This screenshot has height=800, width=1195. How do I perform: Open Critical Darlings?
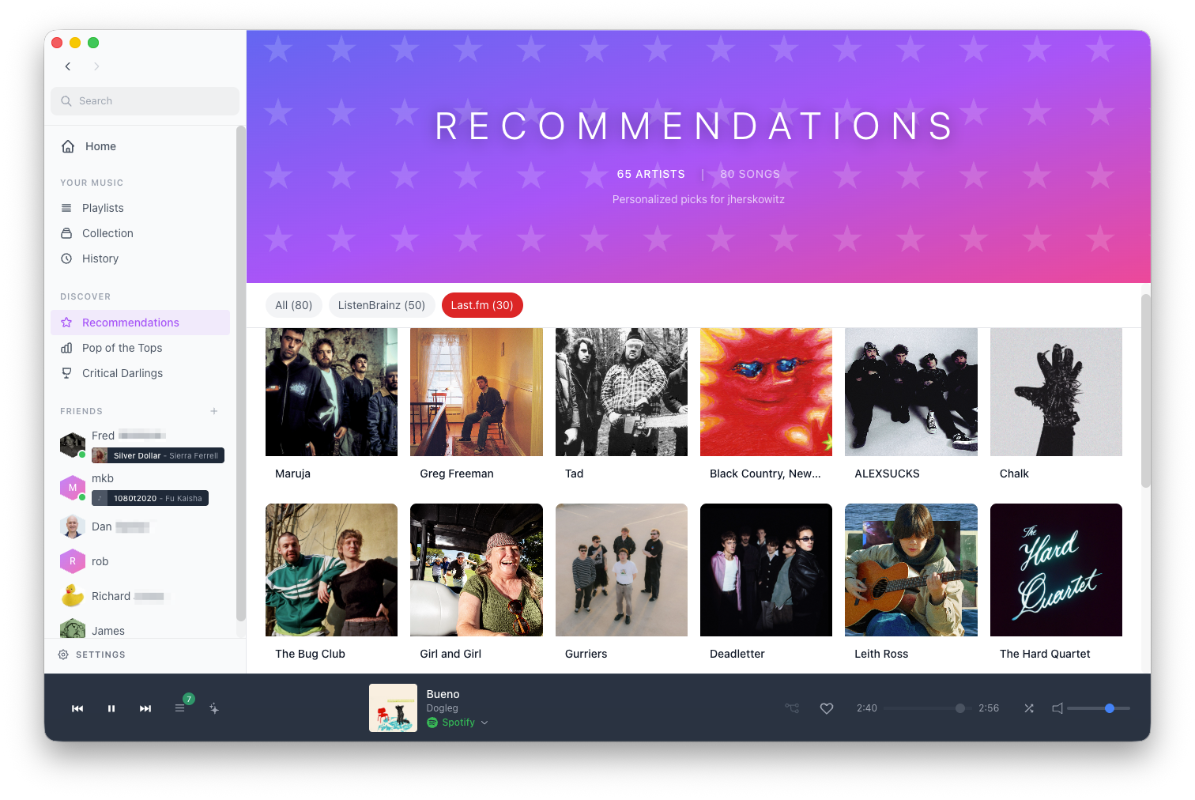click(x=123, y=373)
